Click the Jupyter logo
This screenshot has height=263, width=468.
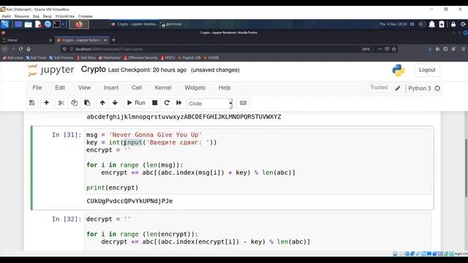[x=50, y=70]
